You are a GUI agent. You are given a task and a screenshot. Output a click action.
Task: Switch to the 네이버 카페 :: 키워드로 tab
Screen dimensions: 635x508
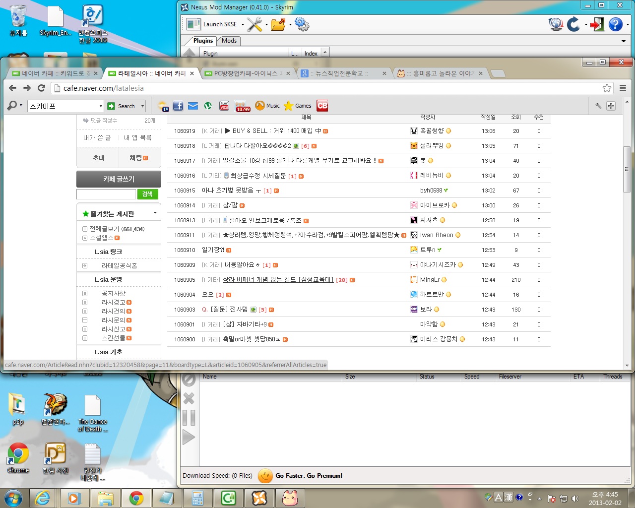(x=56, y=73)
